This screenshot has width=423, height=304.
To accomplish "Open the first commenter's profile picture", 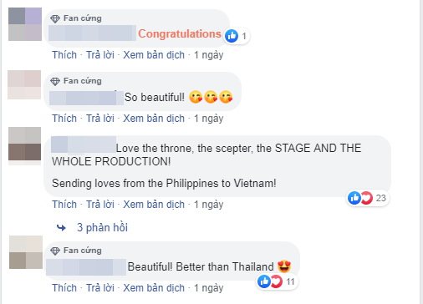I will [25, 24].
